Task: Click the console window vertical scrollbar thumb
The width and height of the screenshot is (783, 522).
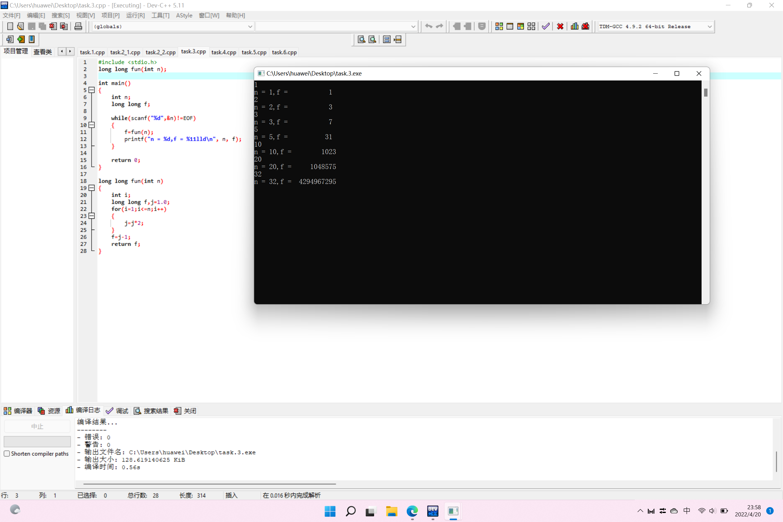Action: tap(705, 93)
